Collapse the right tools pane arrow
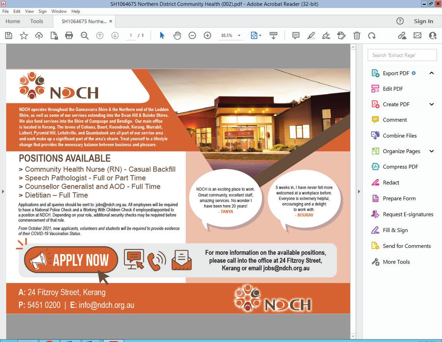Image resolution: width=442 pixels, height=342 pixels. pos(359,191)
